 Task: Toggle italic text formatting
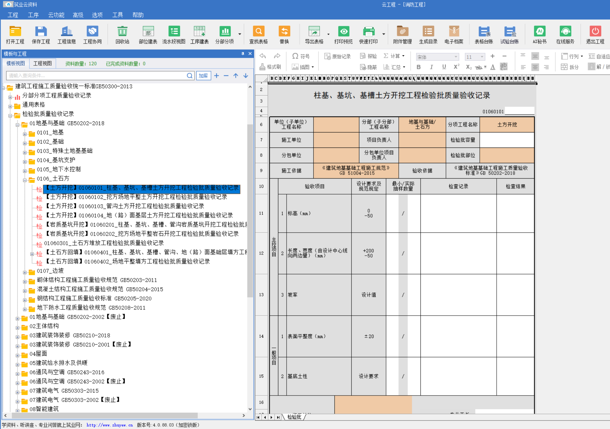click(431, 67)
